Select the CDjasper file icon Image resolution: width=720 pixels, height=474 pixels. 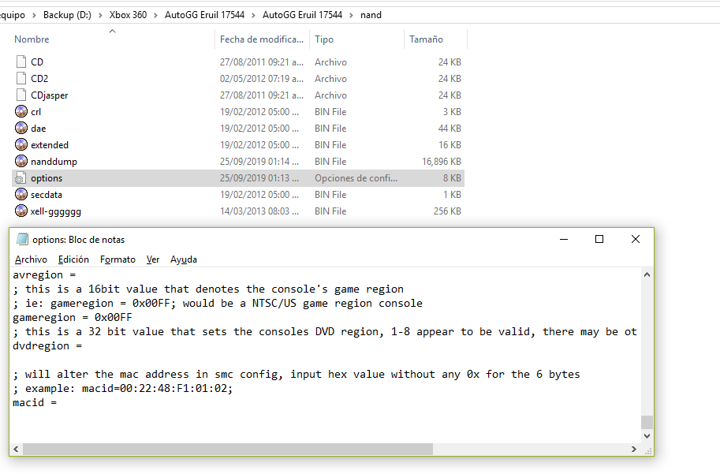coord(21,95)
